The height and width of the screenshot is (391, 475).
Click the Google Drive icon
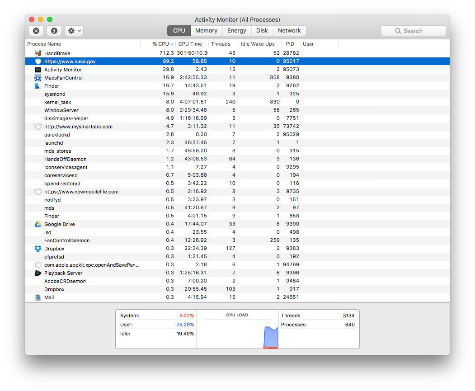point(38,224)
